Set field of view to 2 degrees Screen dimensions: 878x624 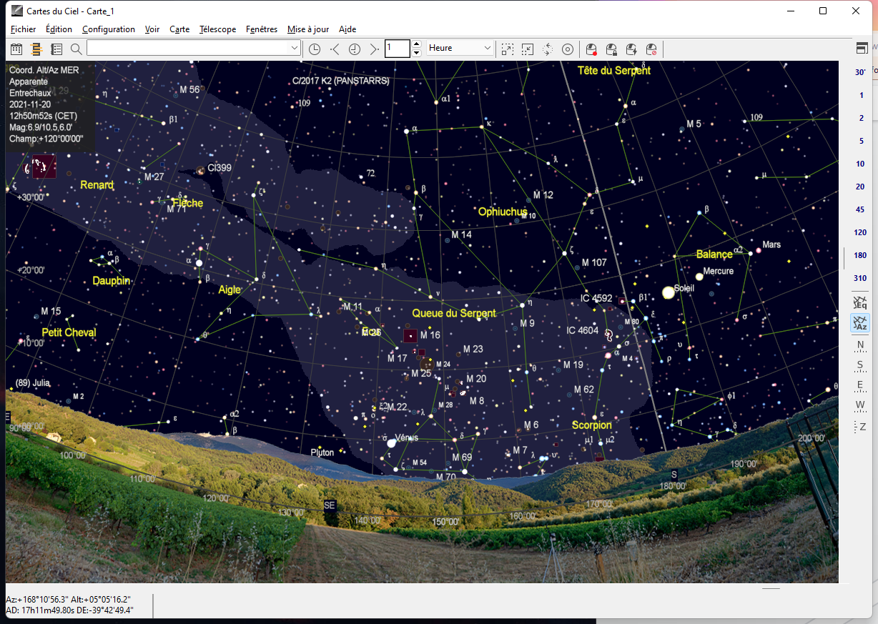point(860,118)
